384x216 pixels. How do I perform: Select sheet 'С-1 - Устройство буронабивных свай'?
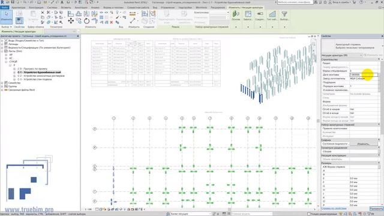click(39, 72)
